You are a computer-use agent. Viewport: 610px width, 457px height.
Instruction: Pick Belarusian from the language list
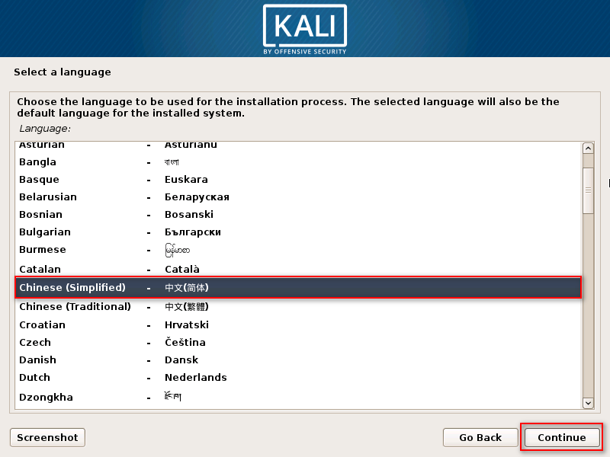(298, 197)
